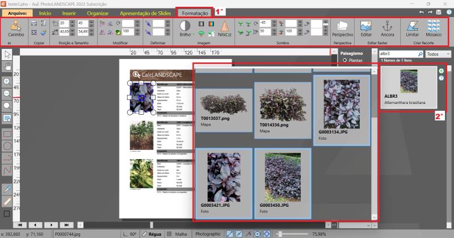The image size is (454, 238).
Task: Open help with the question mark icon
Action: click(x=449, y=12)
